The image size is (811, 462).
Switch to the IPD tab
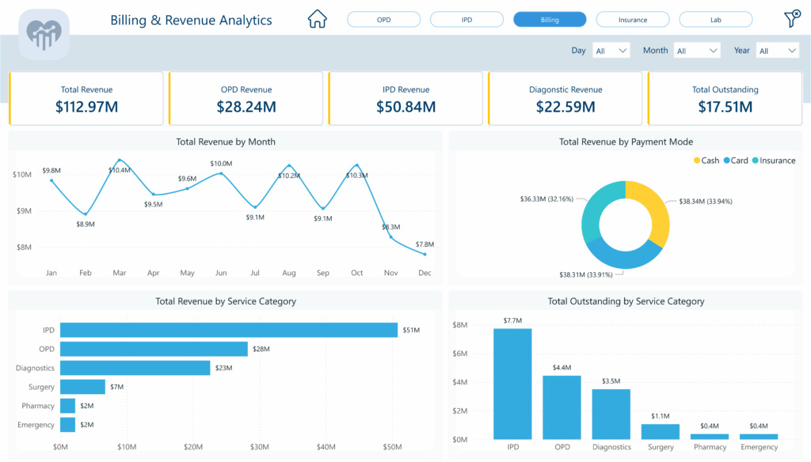point(466,19)
